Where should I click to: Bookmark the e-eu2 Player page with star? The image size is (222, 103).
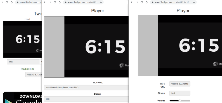click(x=194, y=2)
